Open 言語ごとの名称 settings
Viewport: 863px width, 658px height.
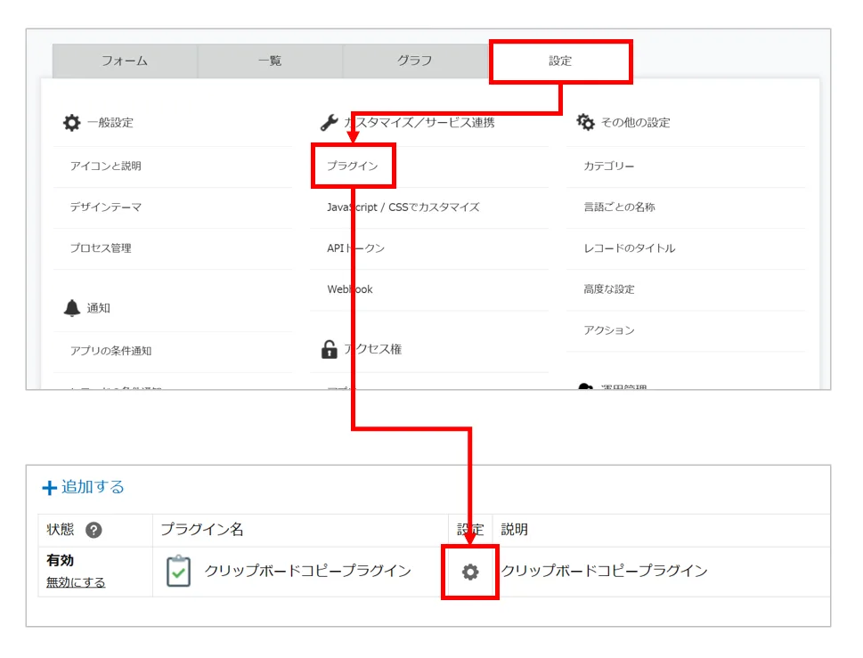pos(620,207)
